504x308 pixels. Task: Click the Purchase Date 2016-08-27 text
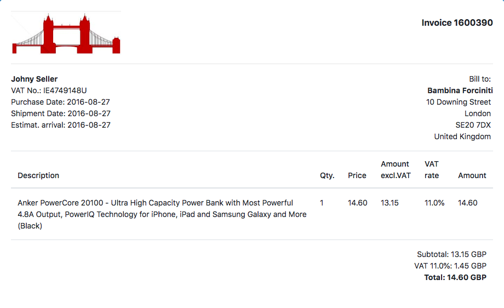(60, 102)
